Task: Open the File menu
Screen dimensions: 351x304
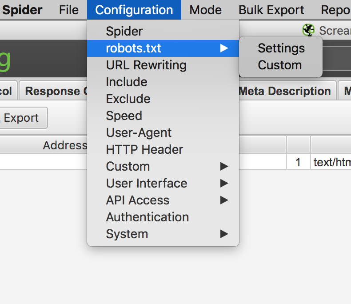Action: [68, 10]
